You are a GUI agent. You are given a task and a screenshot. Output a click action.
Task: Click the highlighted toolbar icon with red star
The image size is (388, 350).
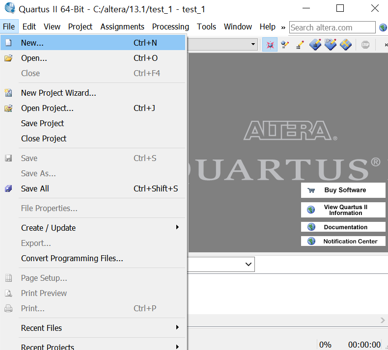(x=270, y=45)
